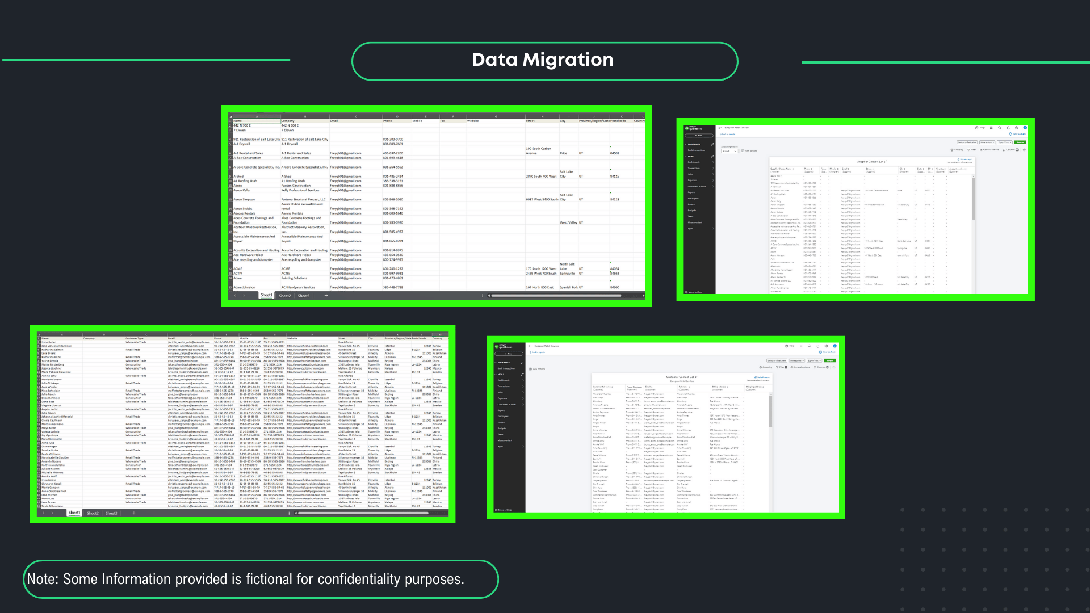Open settings gear in Supplier Contact List window
The image size is (1090, 613).
pos(1016,128)
